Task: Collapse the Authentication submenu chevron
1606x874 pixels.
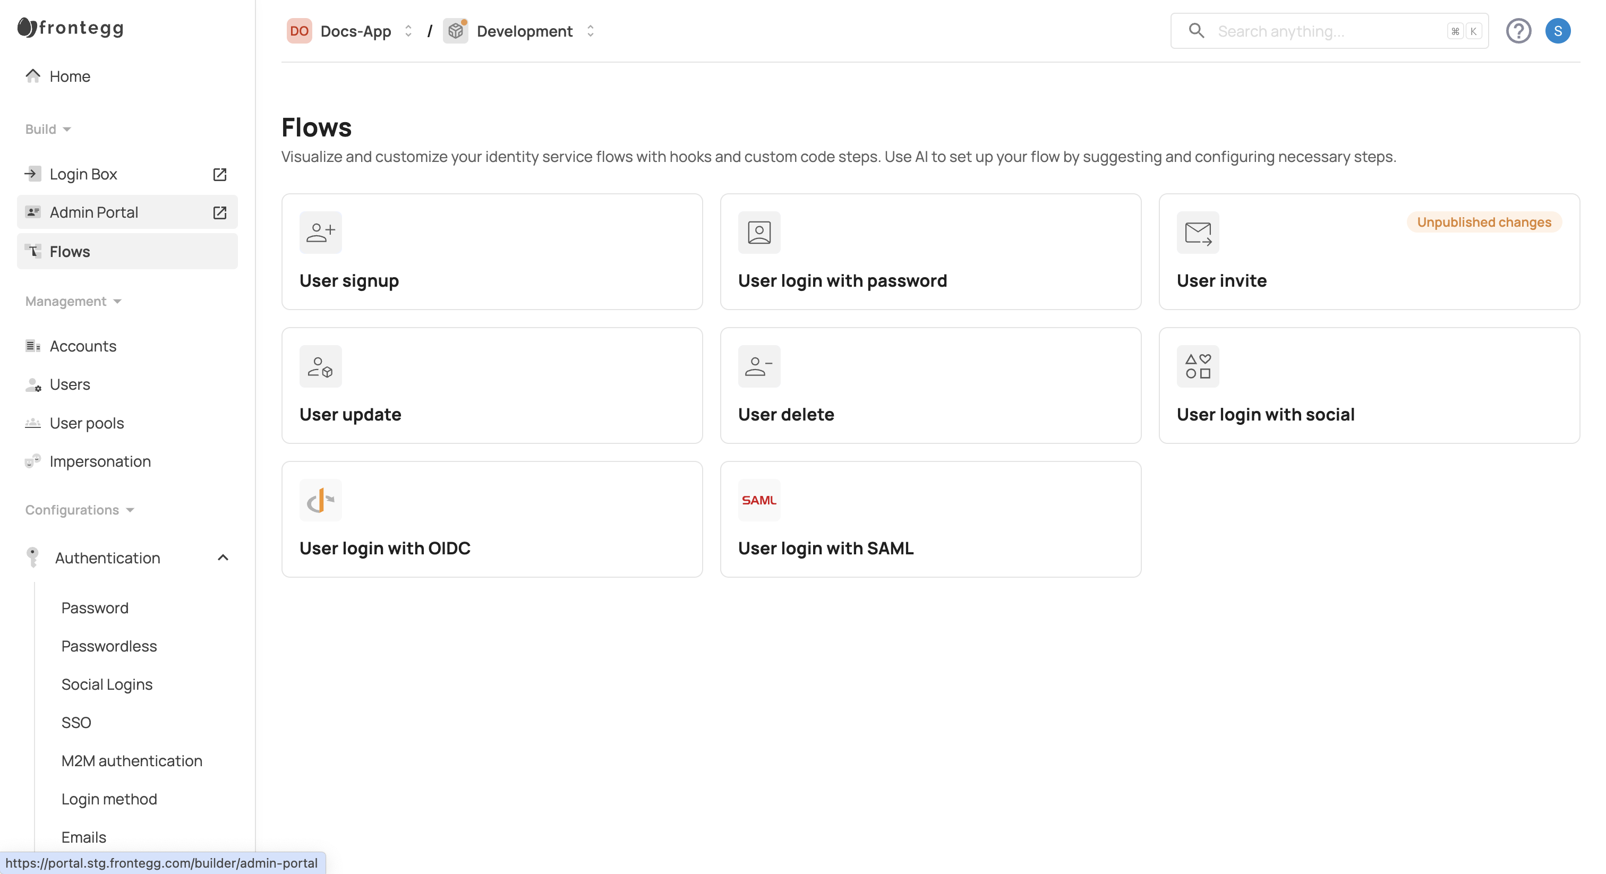Action: point(223,558)
